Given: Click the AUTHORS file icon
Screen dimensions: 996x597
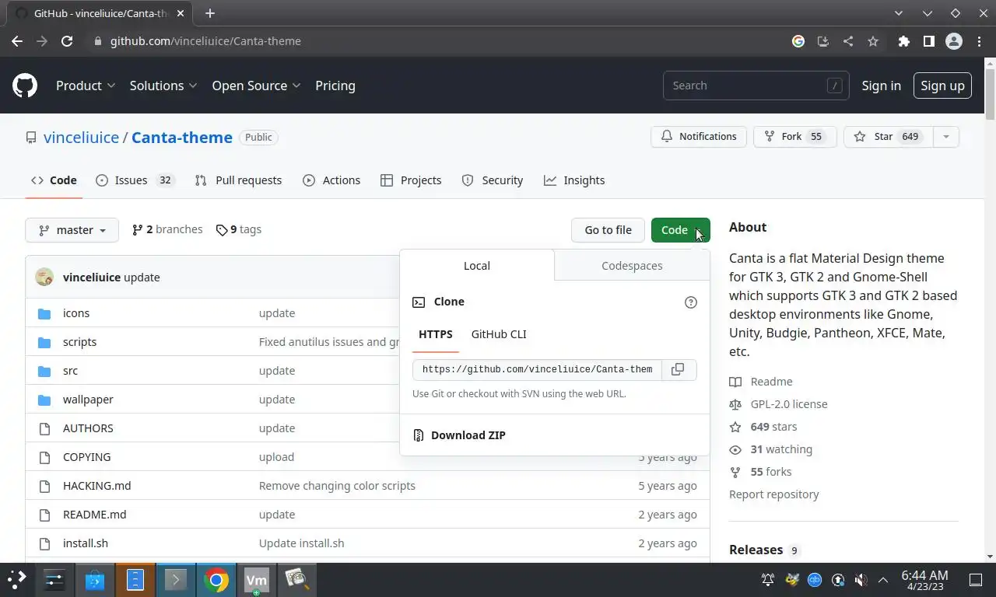Looking at the screenshot, I should (x=44, y=428).
